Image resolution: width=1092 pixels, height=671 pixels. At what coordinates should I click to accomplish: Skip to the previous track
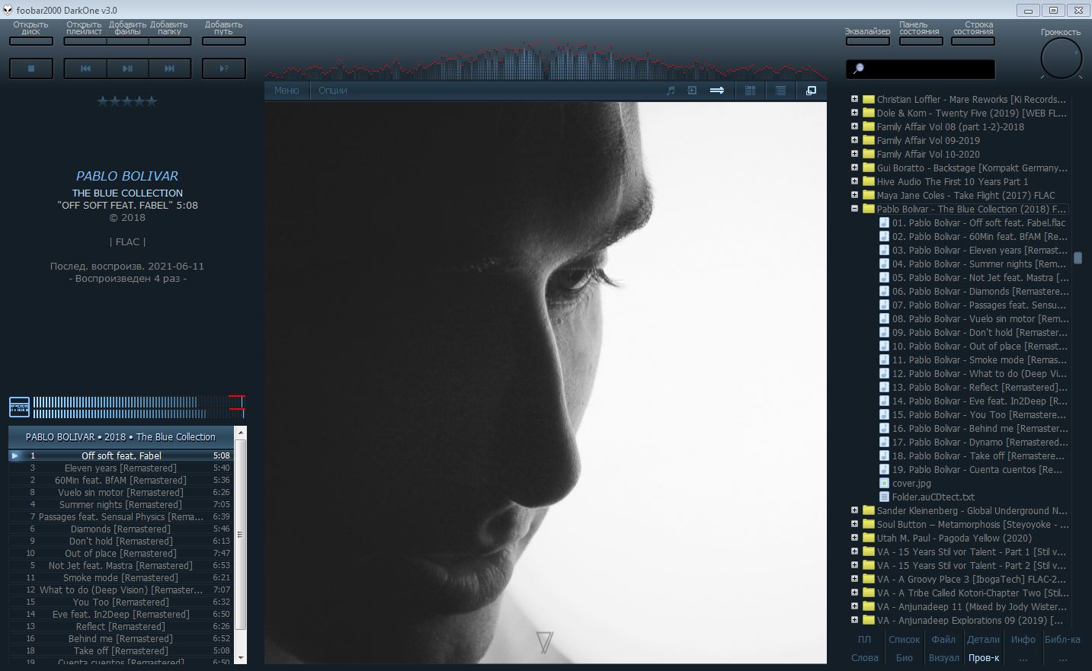(85, 69)
